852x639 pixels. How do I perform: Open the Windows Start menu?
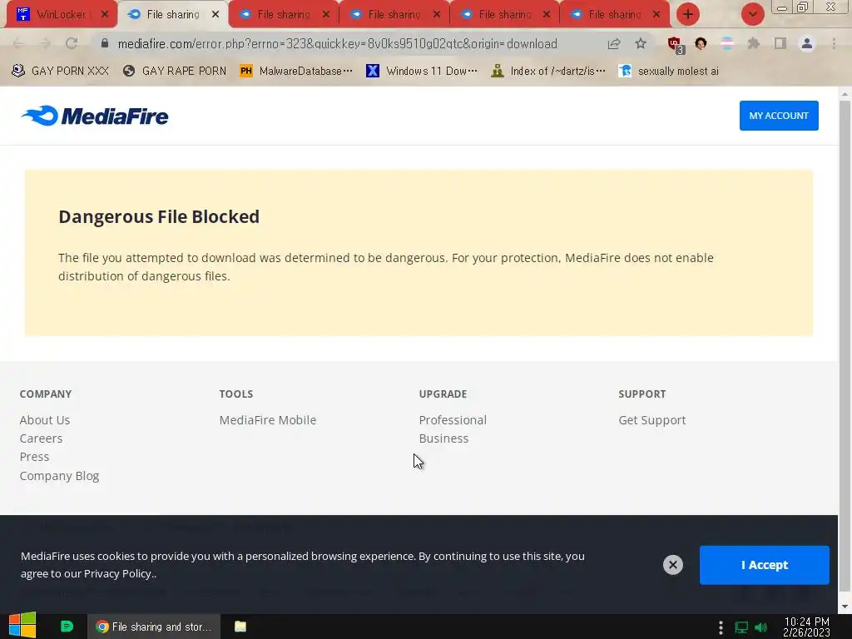(22, 626)
